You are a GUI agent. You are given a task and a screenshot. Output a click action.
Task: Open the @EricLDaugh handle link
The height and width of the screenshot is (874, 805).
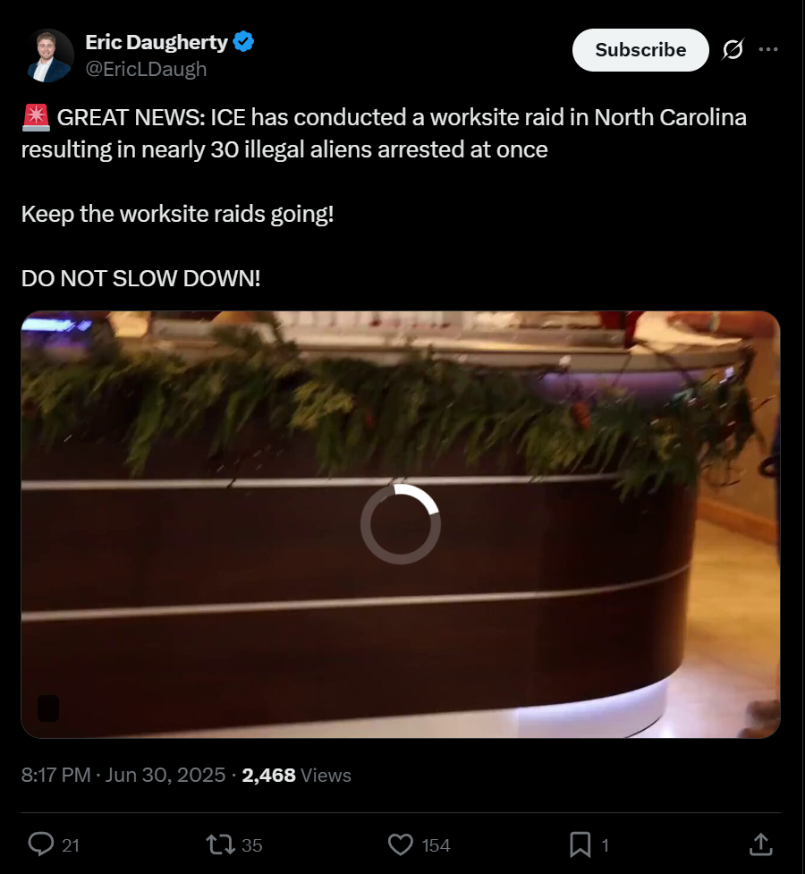tap(146, 69)
